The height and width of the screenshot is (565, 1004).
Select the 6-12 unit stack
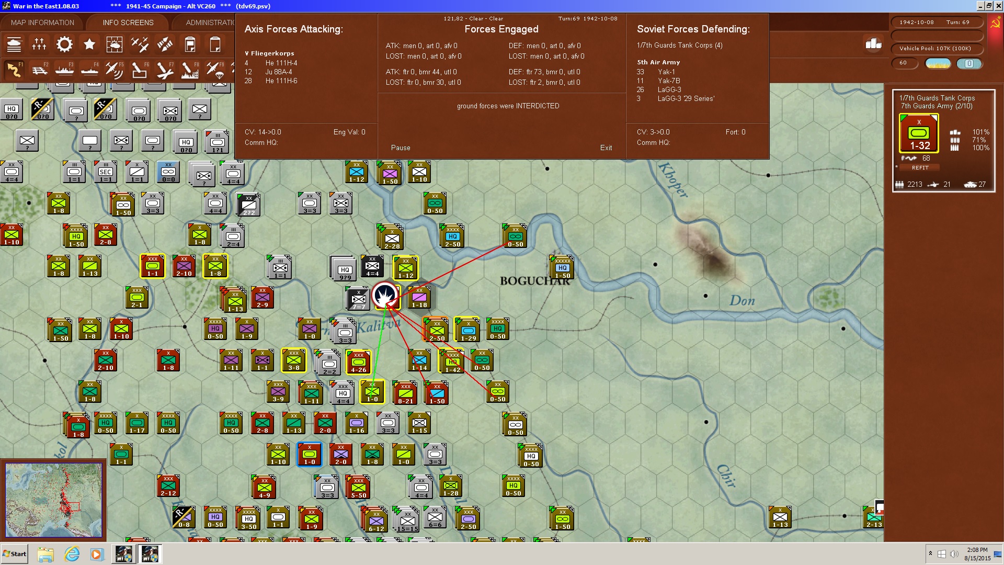coord(376,521)
